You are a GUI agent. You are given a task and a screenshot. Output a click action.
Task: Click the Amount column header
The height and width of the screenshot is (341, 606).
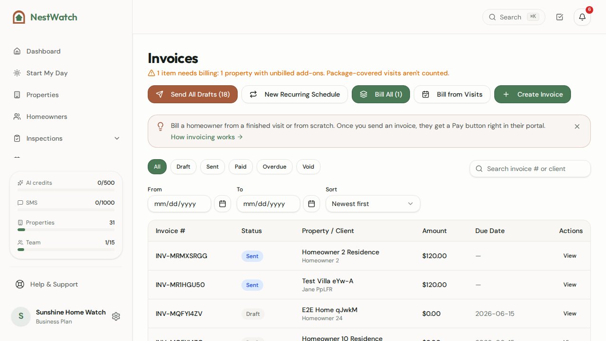click(434, 231)
